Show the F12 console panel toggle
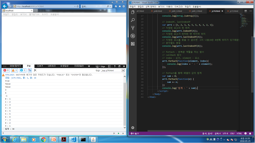The image size is (255, 143). click(109, 66)
